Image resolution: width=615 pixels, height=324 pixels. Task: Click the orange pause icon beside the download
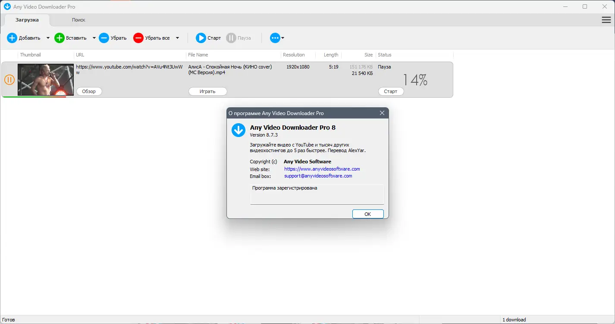pos(9,79)
